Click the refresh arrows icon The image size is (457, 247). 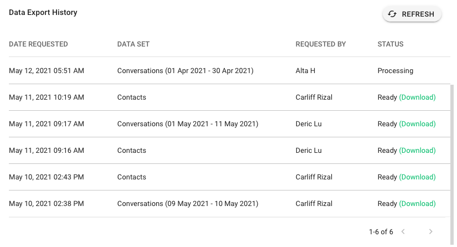pos(392,14)
